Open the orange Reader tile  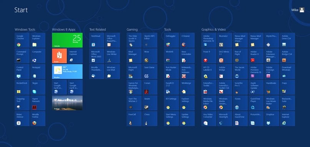point(59,56)
